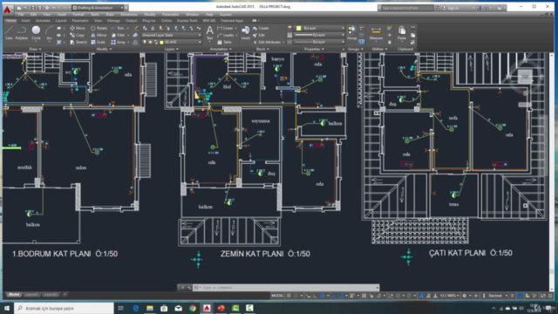Open the object color ByLayer dropdown
This screenshot has height=314, width=558.
point(320,28)
